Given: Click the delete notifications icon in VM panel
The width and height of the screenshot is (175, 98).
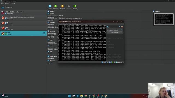Looking at the screenshot, I should pyautogui.click(x=119, y=27).
